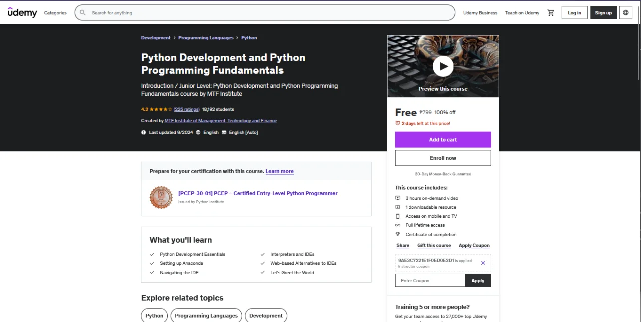Click the Enroll now button
Image resolution: width=641 pixels, height=322 pixels.
(443, 158)
